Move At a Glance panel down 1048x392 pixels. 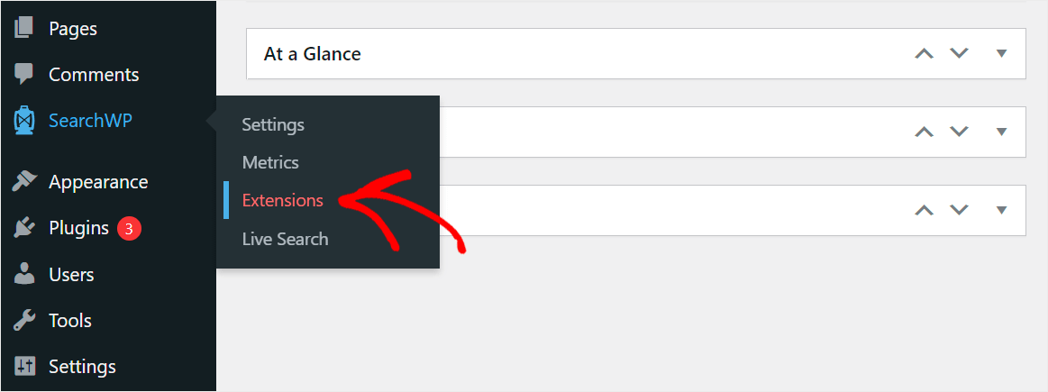(959, 53)
